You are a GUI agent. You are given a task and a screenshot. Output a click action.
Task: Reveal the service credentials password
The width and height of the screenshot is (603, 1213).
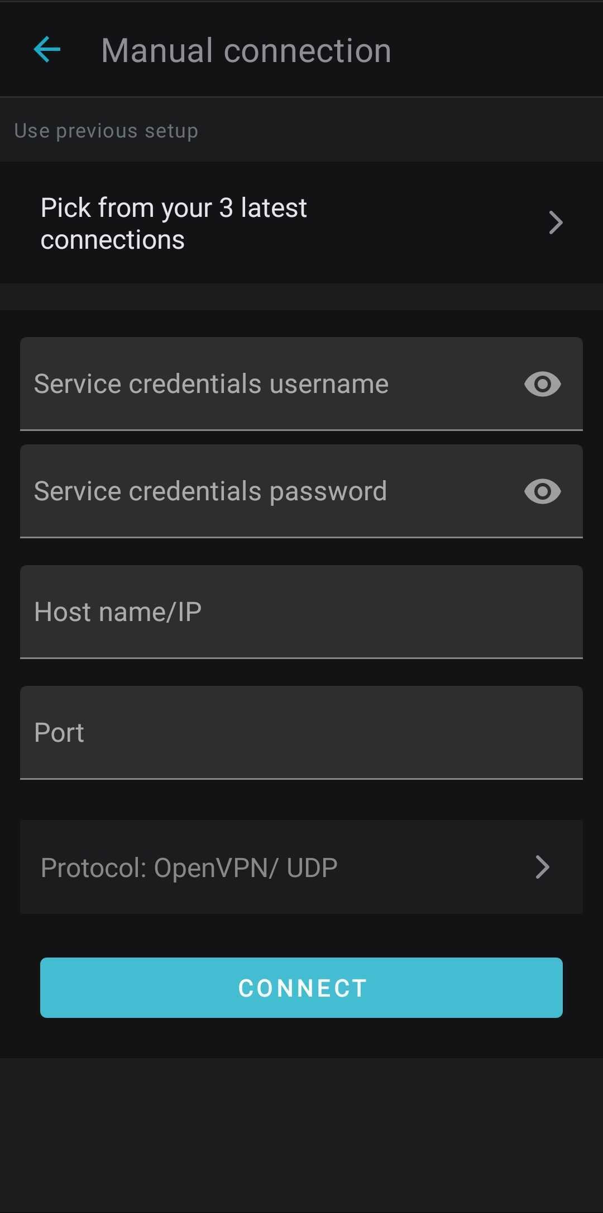tap(542, 491)
